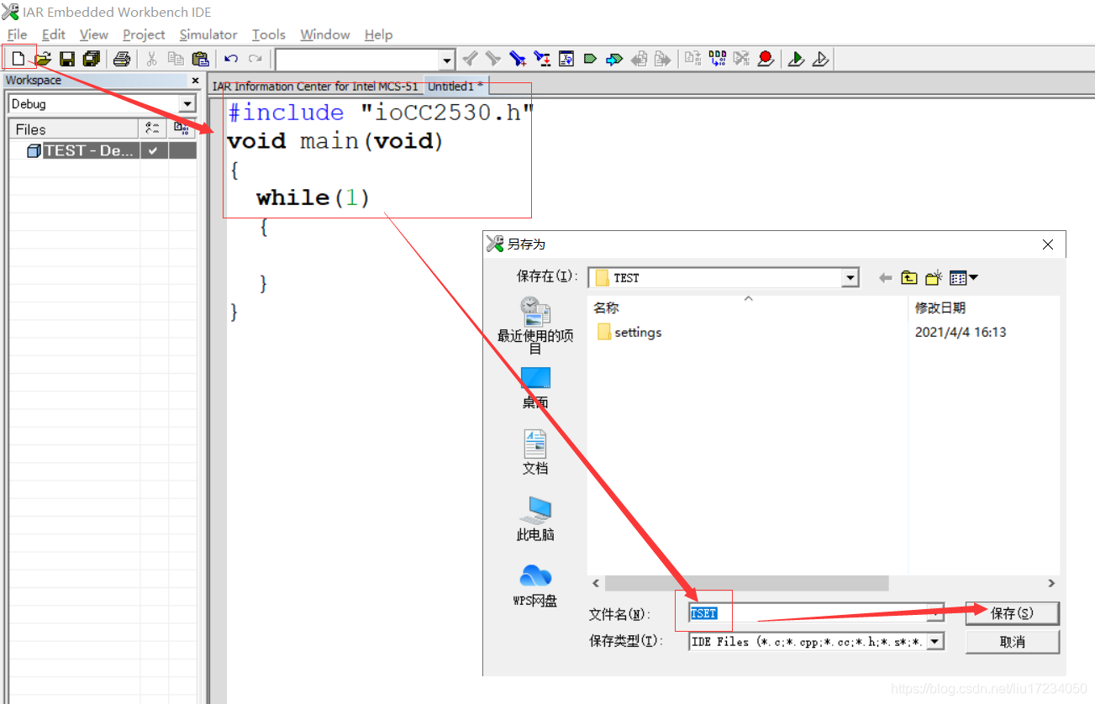Toggle a bookmark using toolbar icon
Image resolution: width=1095 pixels, height=704 pixels.
pyautogui.click(x=590, y=59)
